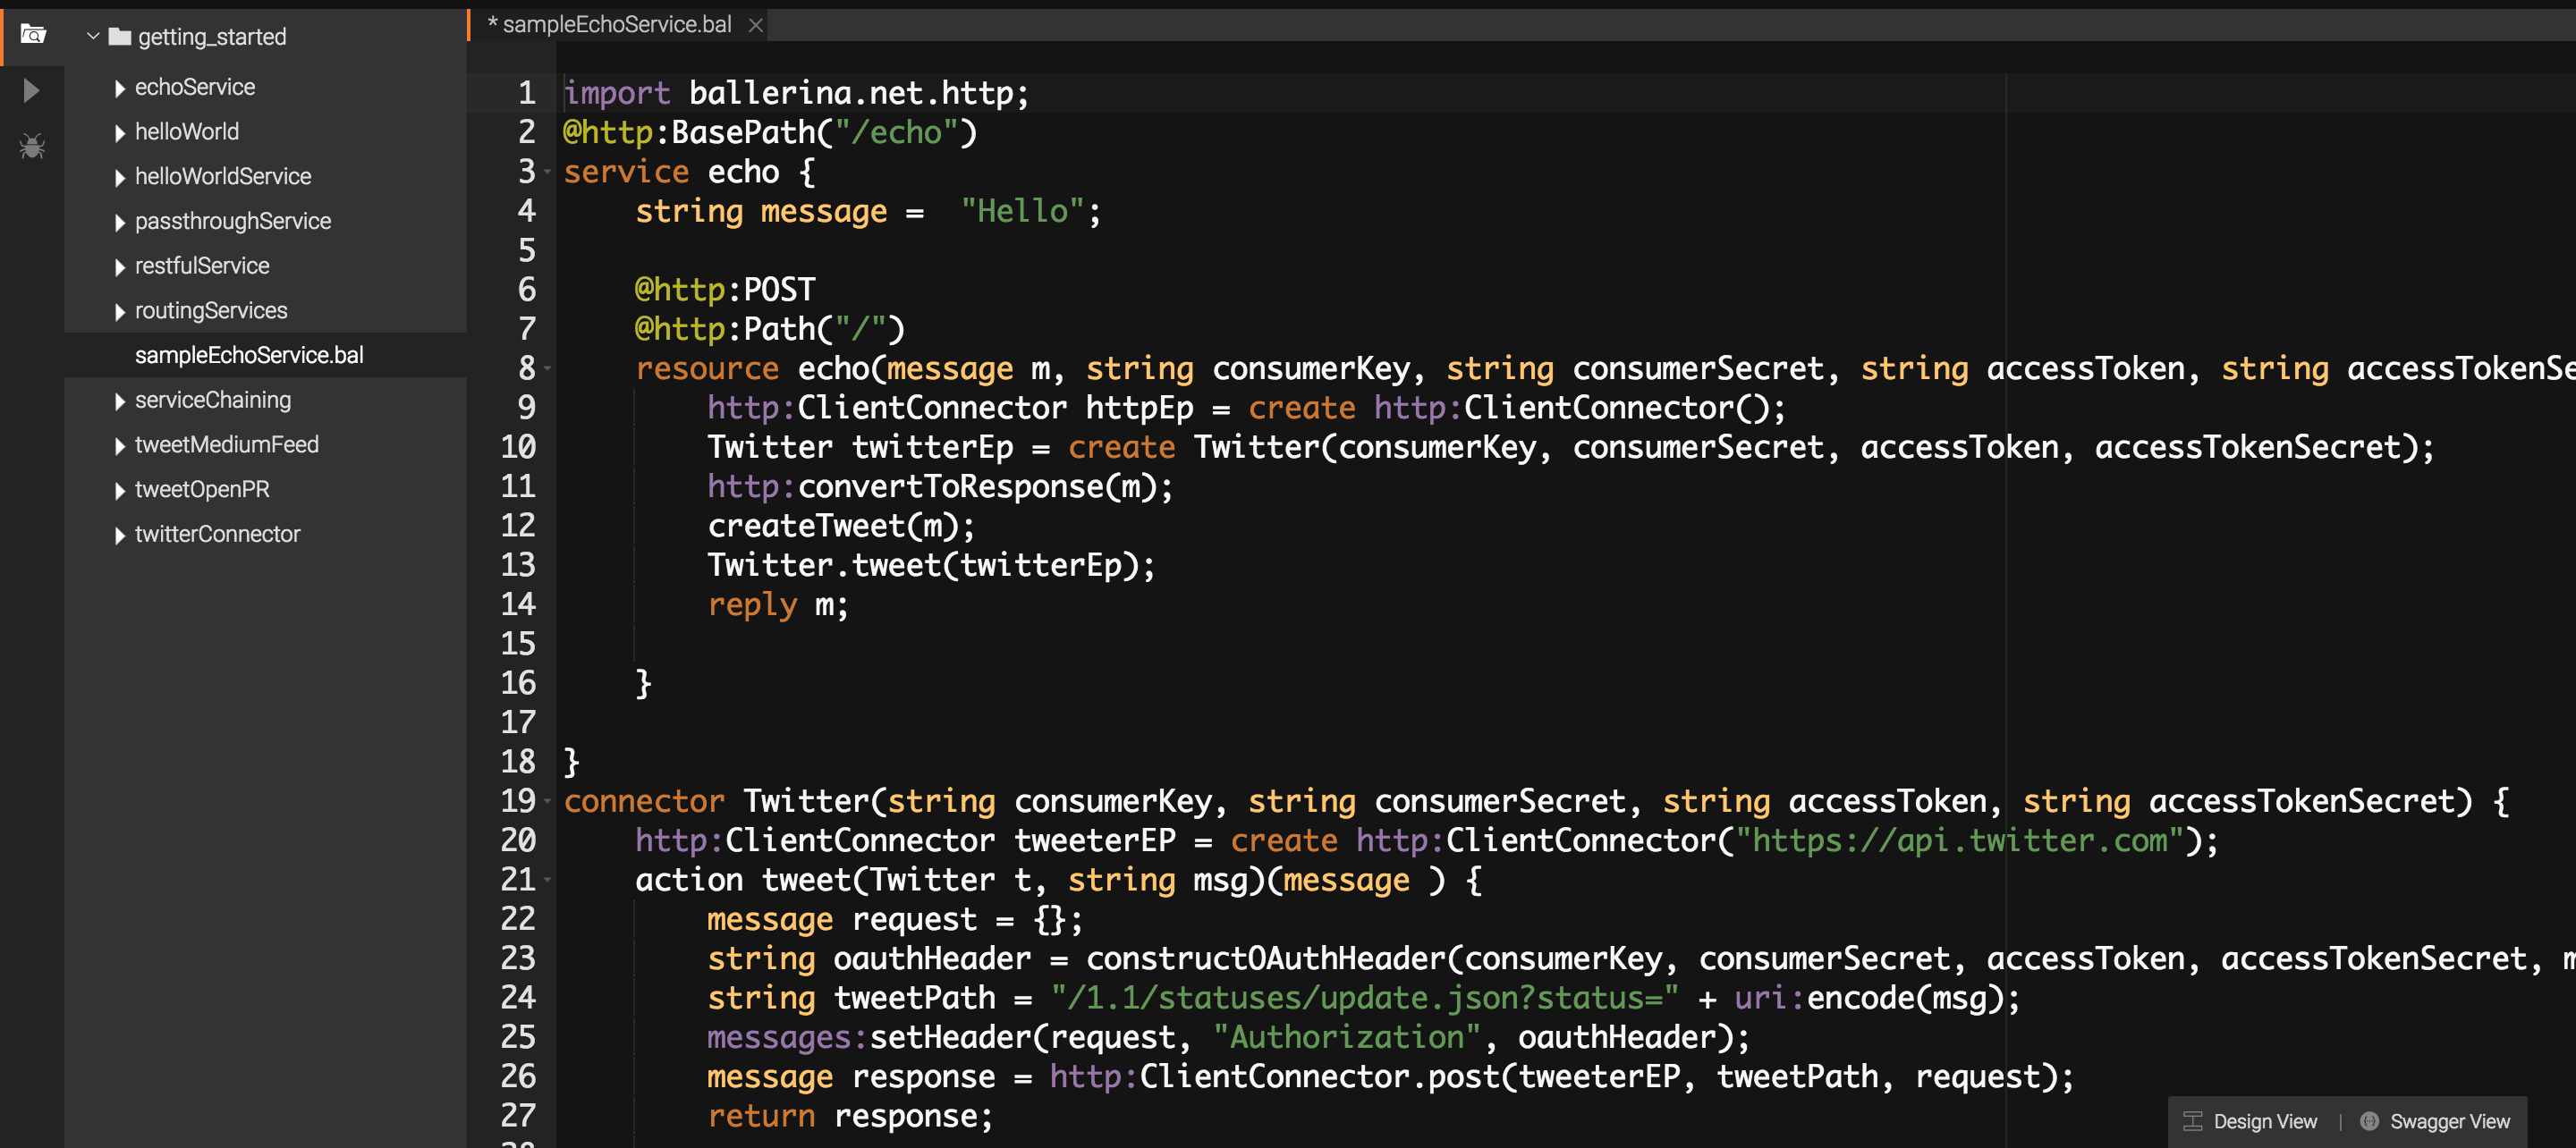This screenshot has width=2576, height=1148.
Task: Click the Swagger View icon
Action: (2369, 1121)
